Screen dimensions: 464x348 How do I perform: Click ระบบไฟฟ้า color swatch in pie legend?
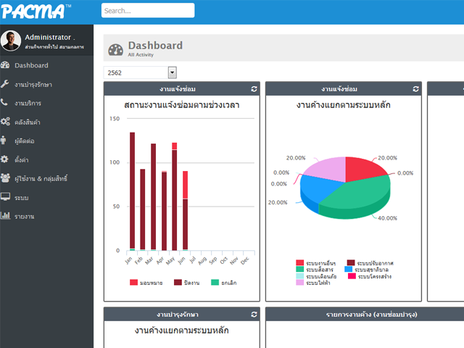click(300, 283)
